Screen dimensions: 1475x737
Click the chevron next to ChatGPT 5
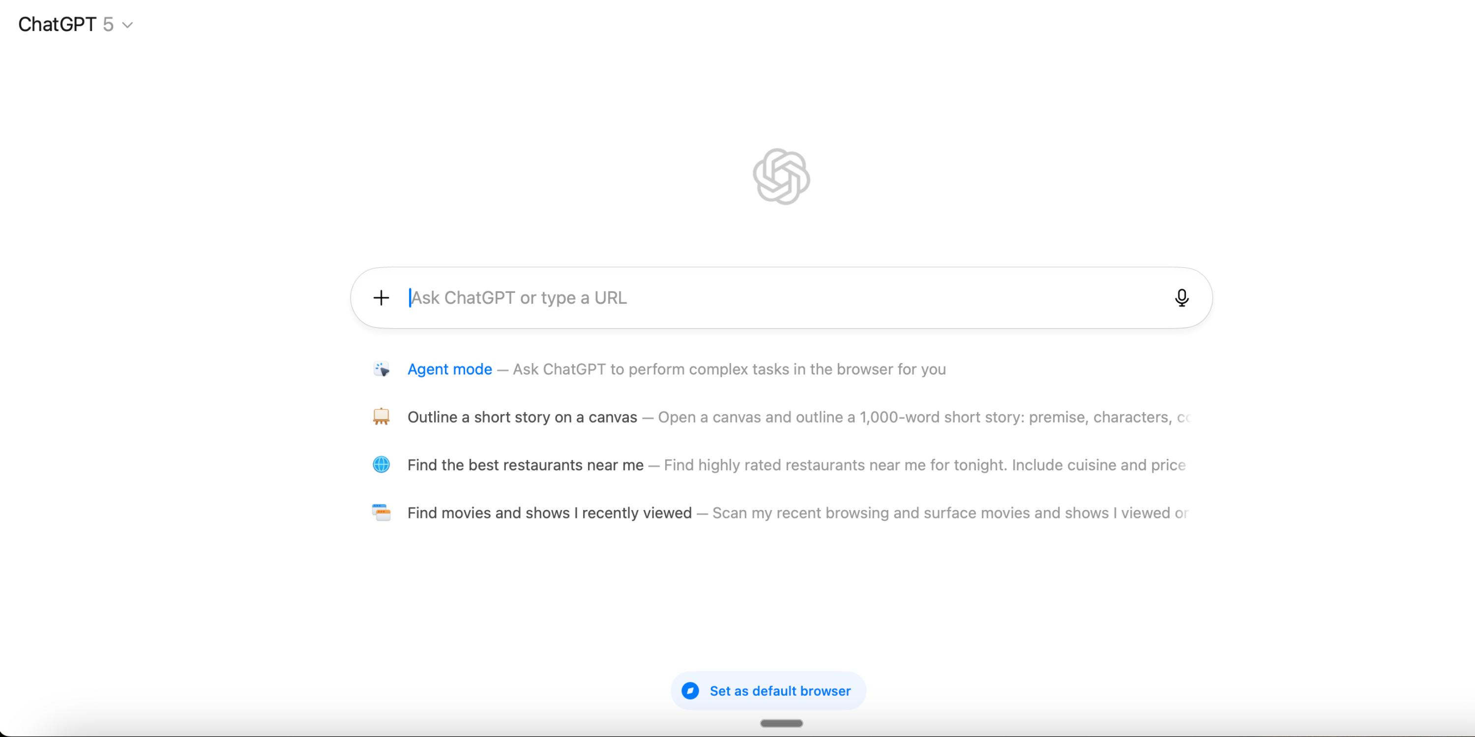128,25
